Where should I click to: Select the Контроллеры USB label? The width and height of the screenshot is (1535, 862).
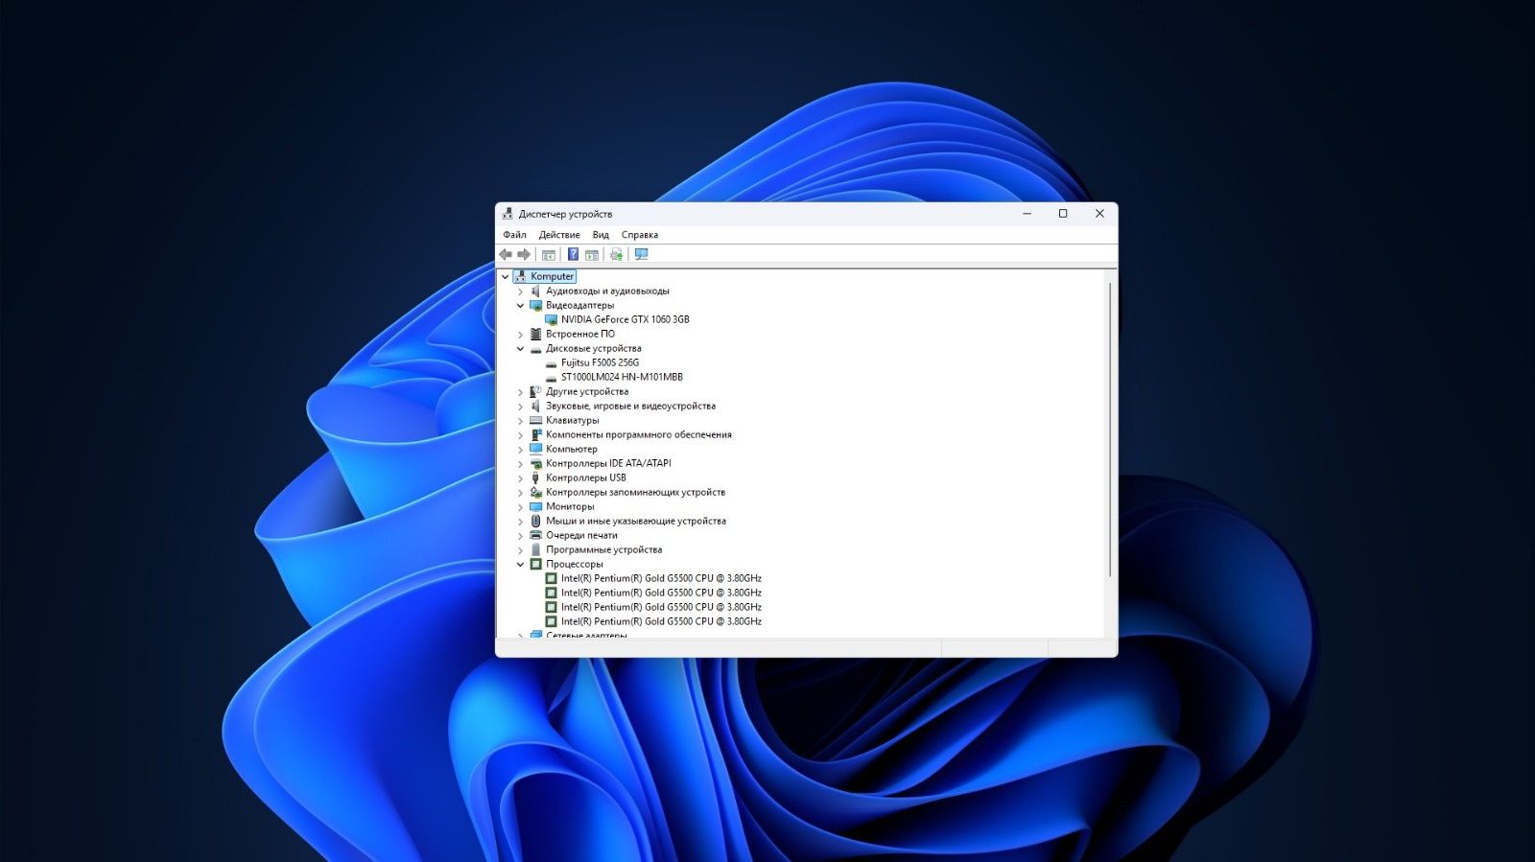click(x=586, y=478)
